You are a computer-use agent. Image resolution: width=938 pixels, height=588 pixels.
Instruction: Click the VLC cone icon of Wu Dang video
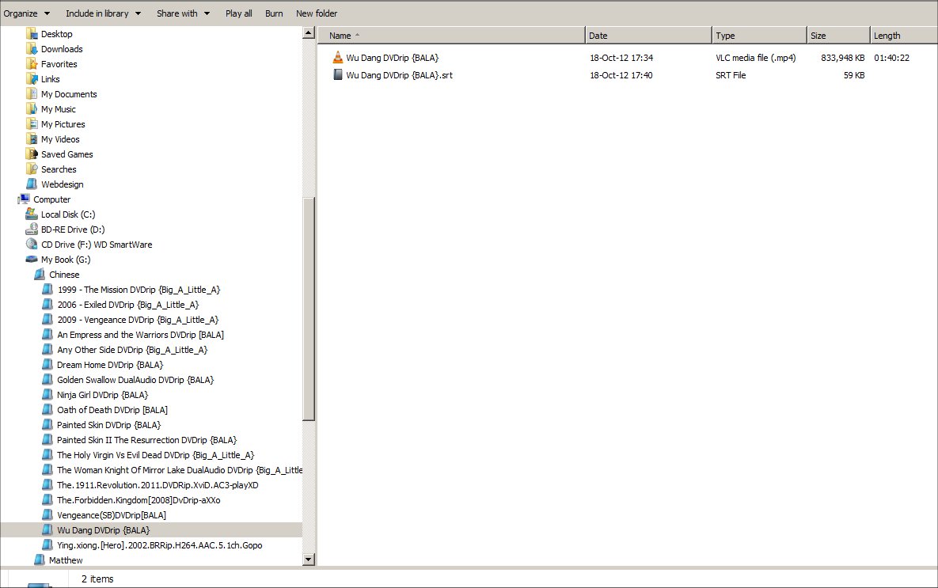[x=338, y=58]
